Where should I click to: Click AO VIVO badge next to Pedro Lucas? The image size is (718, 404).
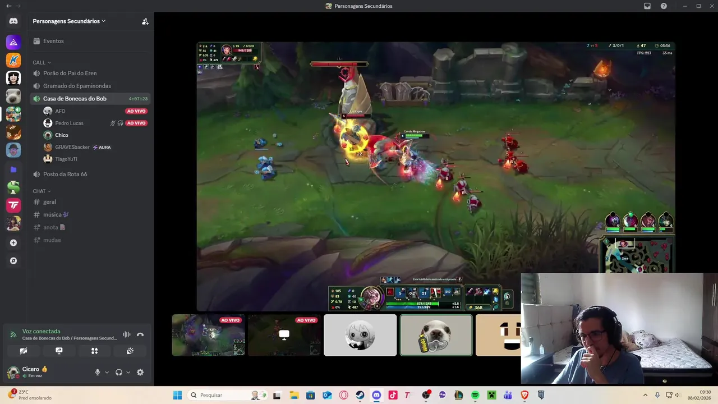pyautogui.click(x=136, y=123)
